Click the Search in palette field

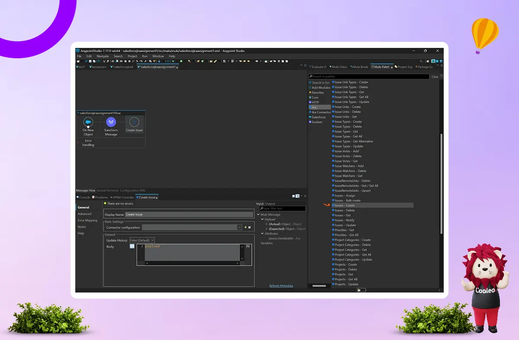(369, 77)
